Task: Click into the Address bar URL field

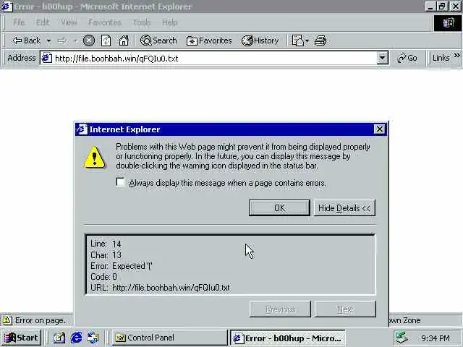Action: click(215, 58)
